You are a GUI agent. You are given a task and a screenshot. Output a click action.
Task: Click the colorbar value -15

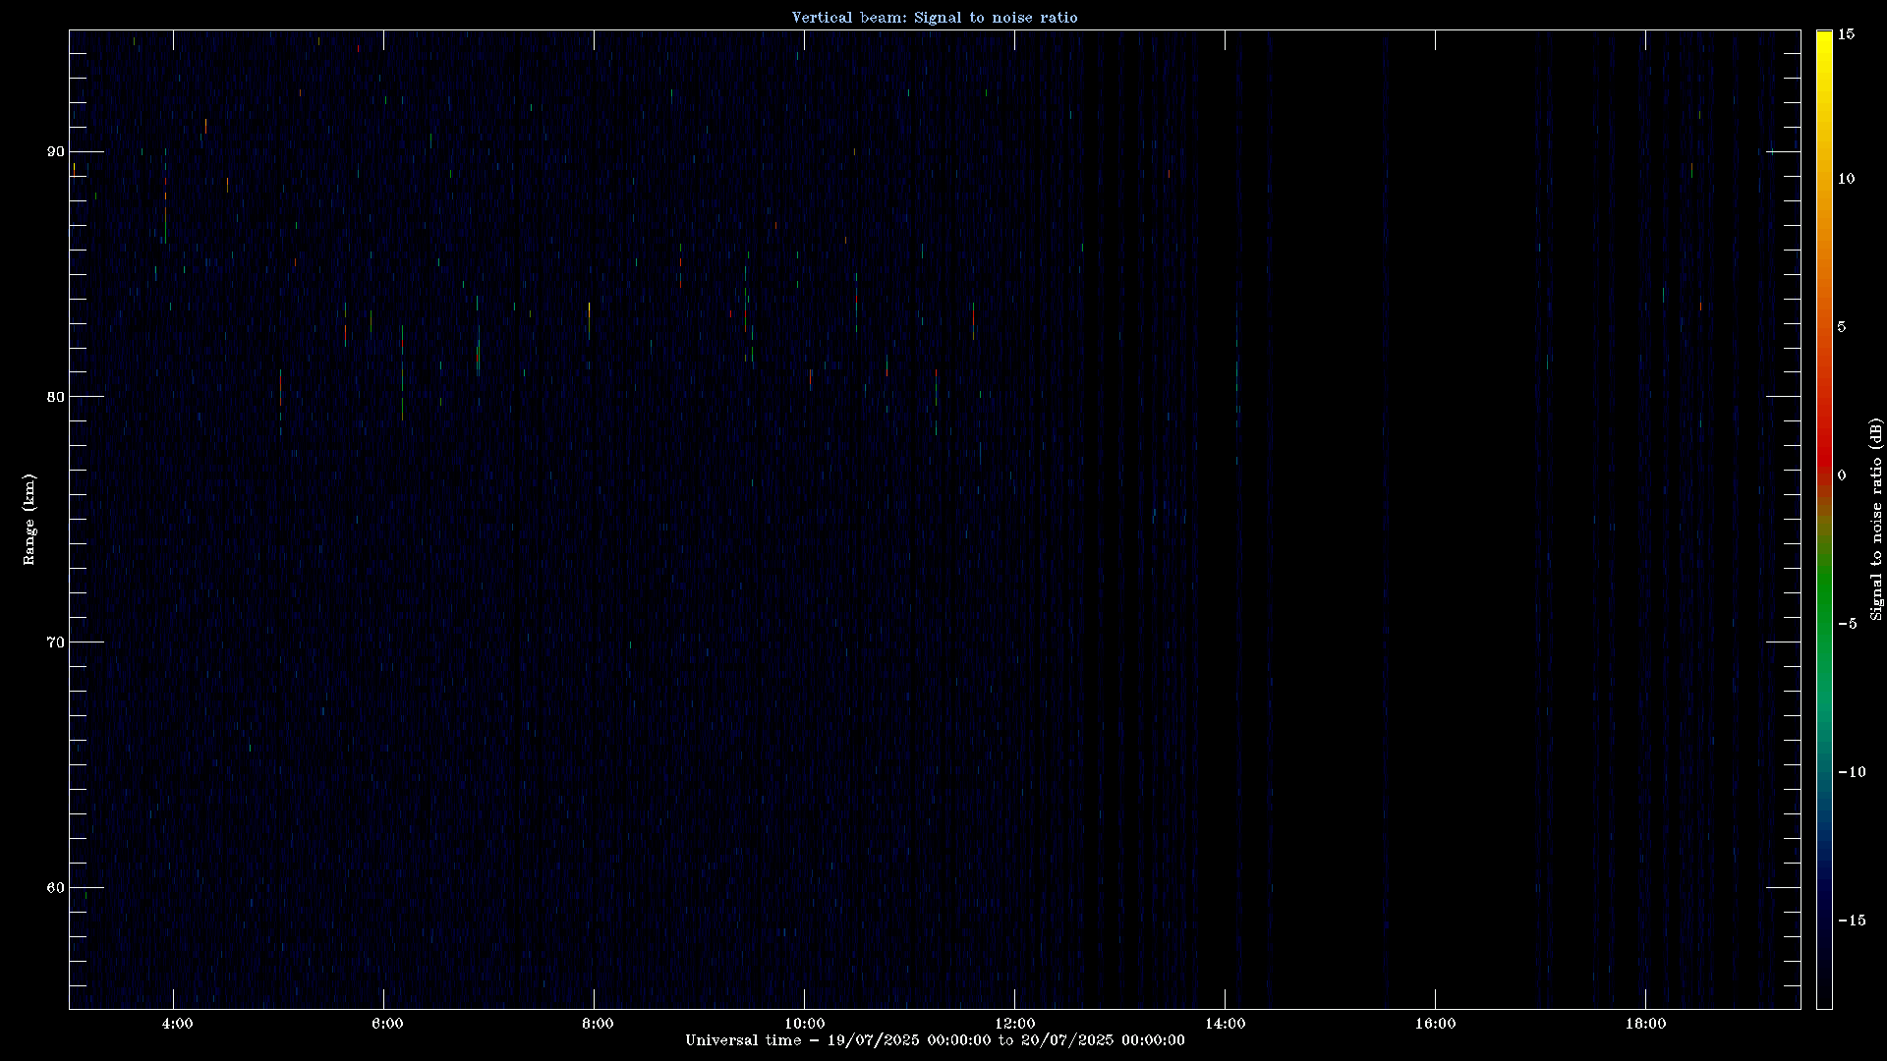(1851, 921)
